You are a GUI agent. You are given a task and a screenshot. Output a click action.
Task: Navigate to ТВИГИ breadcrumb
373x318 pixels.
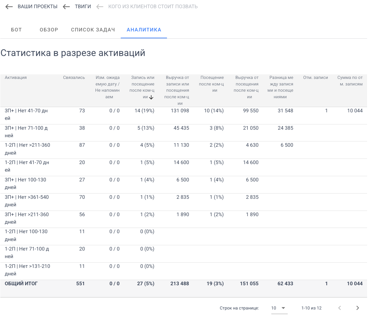83,7
